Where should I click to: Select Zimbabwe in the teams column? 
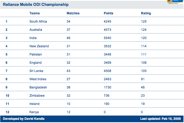[37, 96]
